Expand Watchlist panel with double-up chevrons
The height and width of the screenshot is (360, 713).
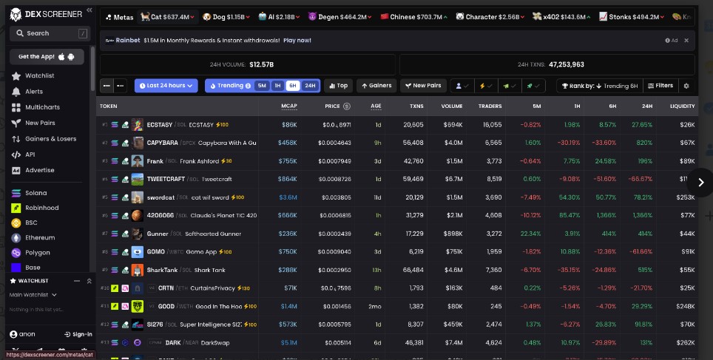click(89, 282)
